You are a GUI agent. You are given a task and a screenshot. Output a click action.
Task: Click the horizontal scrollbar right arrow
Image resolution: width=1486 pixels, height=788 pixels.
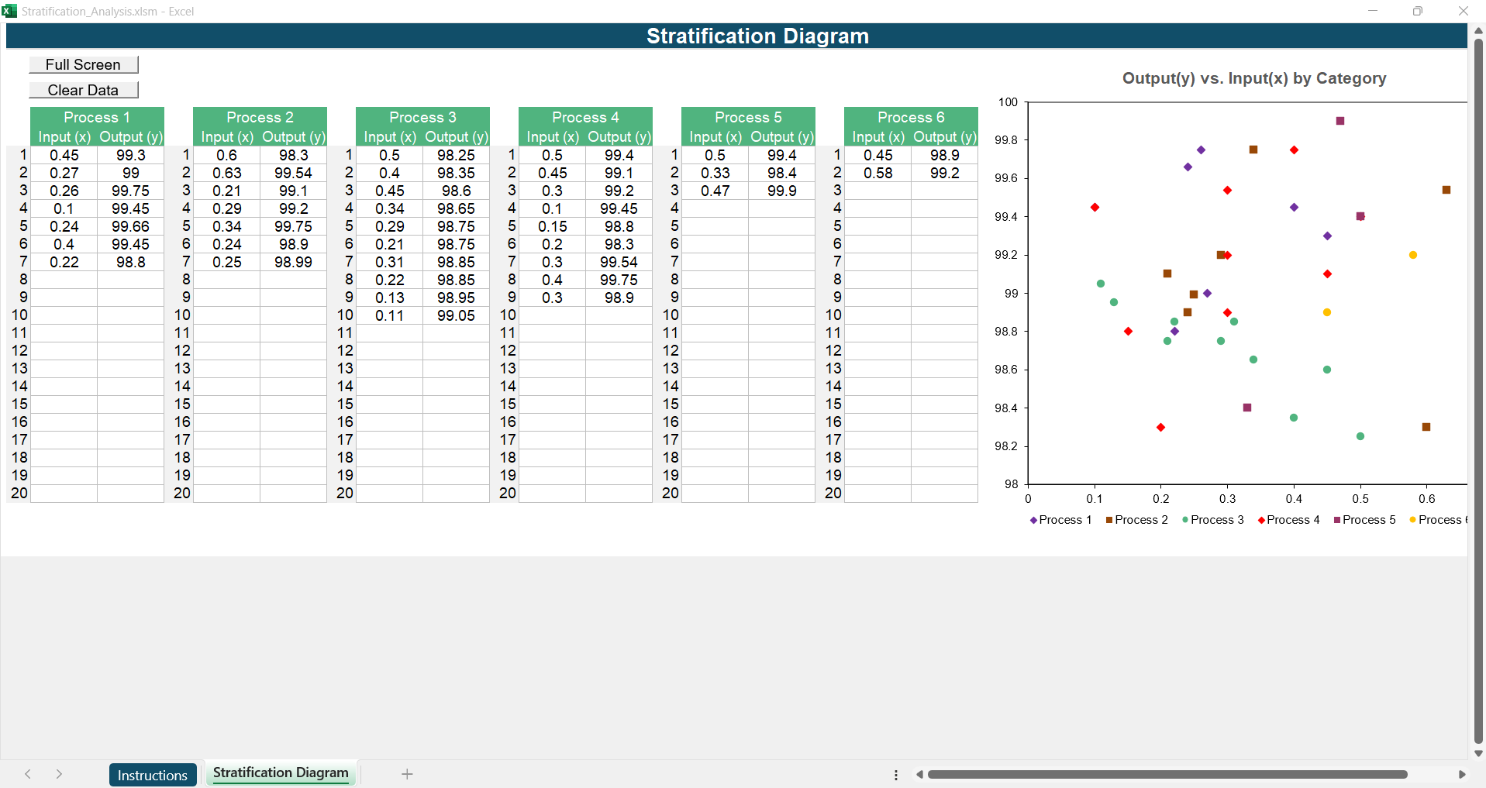point(1462,775)
